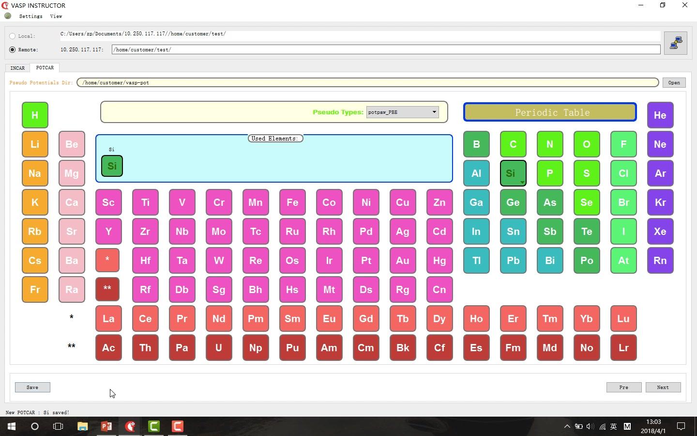Select the Tungsten W element

tap(219, 261)
